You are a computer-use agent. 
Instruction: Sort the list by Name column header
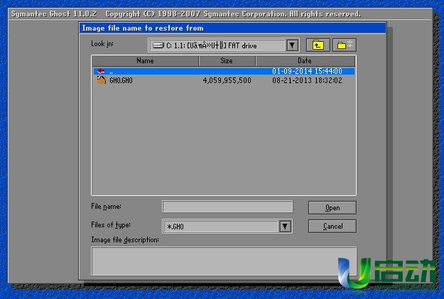[145, 61]
